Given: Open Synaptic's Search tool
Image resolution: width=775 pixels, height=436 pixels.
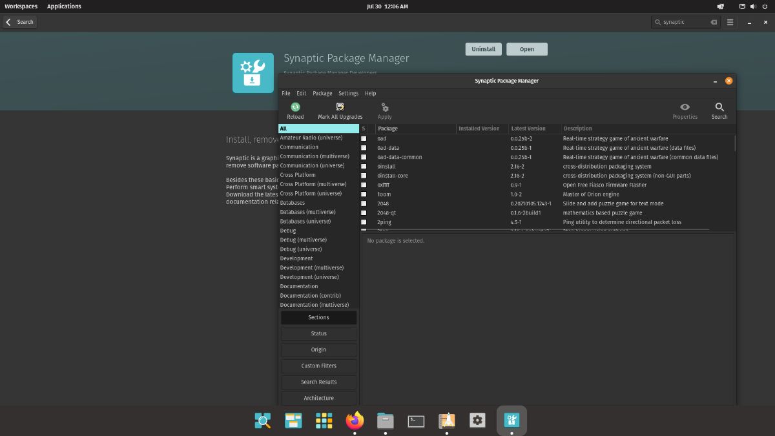Looking at the screenshot, I should (719, 110).
